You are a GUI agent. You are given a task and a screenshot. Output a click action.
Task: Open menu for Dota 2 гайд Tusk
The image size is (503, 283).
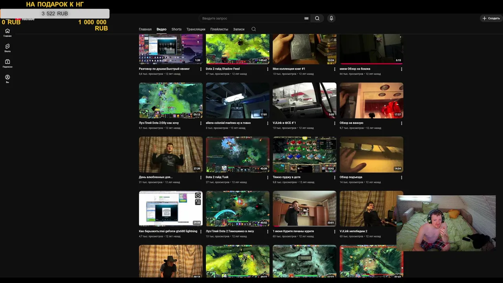click(268, 178)
